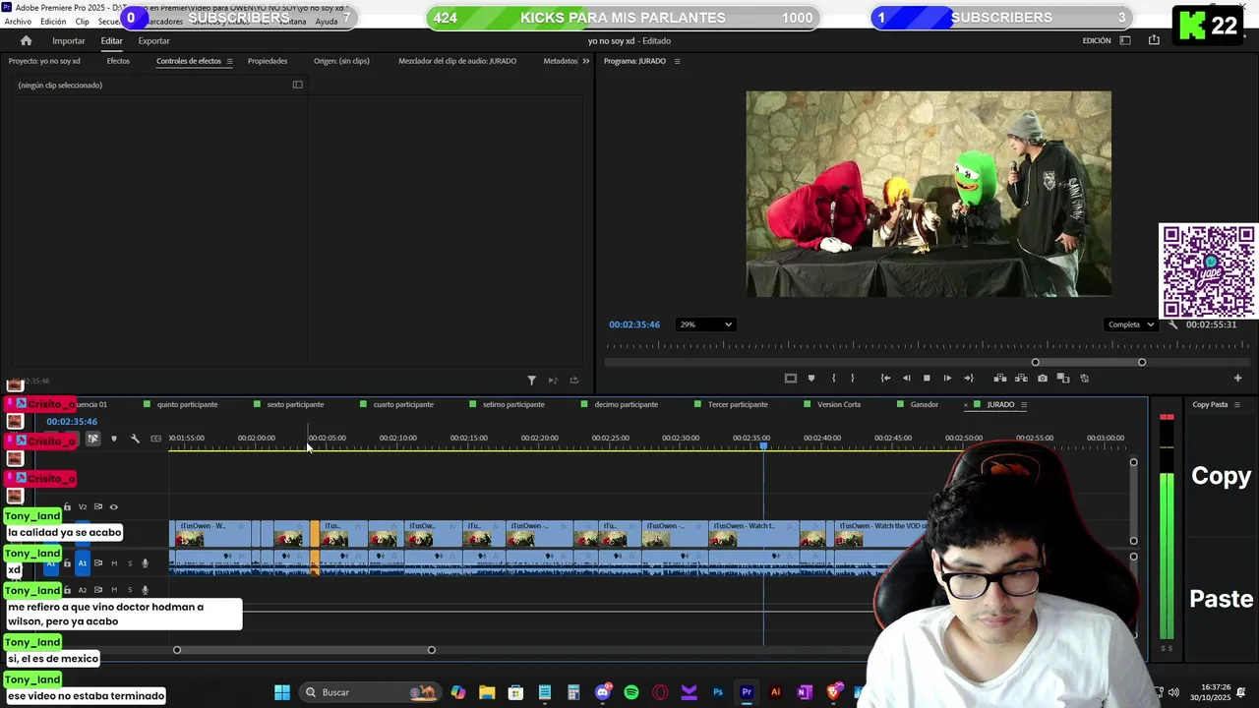
Task: Click Program monitor timecode 00:02:35:46
Action: click(x=634, y=324)
